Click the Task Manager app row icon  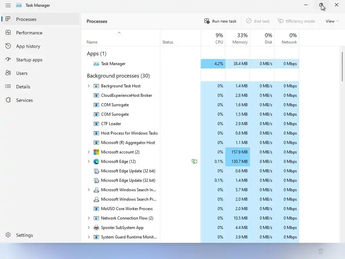[x=96, y=64]
